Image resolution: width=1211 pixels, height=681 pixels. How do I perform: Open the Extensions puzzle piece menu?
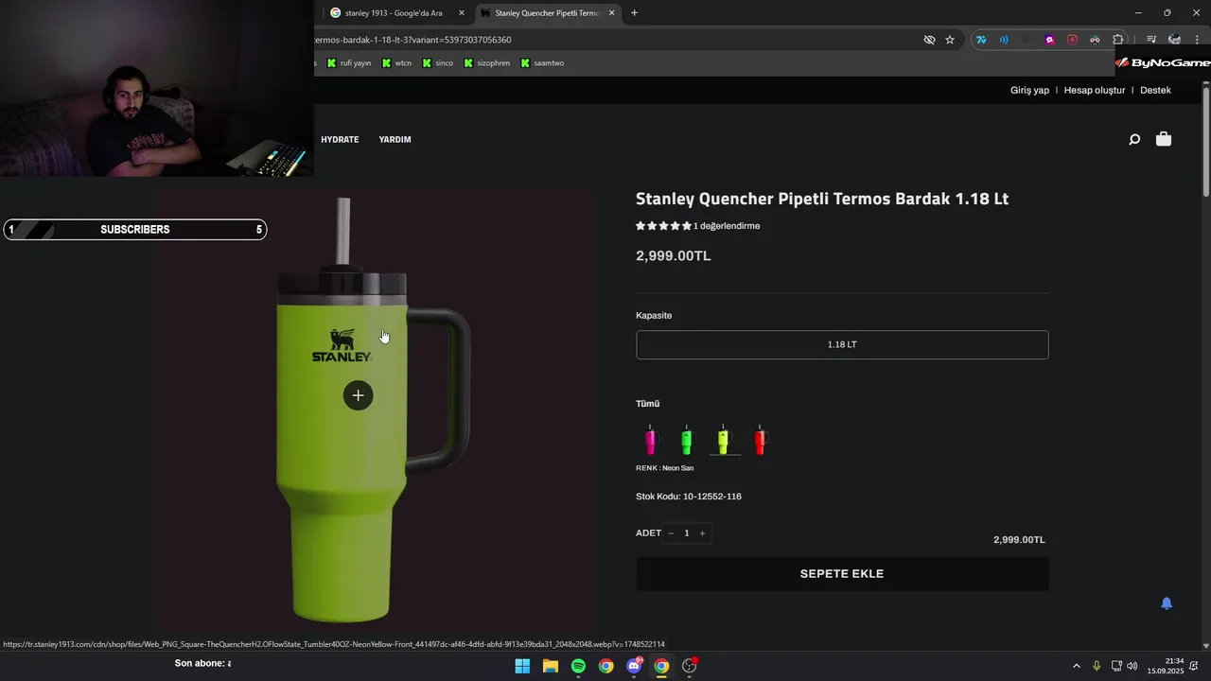1118,40
